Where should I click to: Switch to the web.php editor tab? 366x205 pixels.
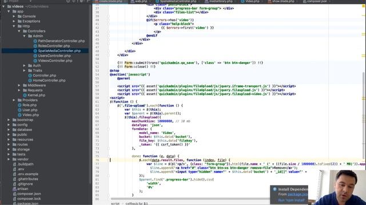(x=140, y=1)
